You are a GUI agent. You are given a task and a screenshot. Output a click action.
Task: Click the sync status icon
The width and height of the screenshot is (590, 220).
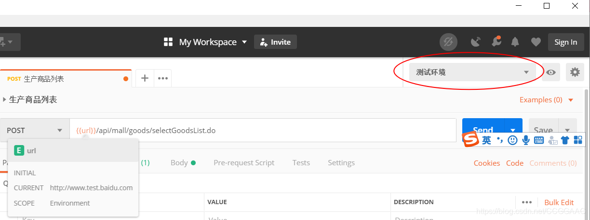[448, 42]
